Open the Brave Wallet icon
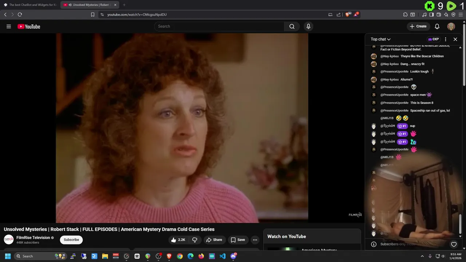466x262 pixels. click(x=439, y=15)
